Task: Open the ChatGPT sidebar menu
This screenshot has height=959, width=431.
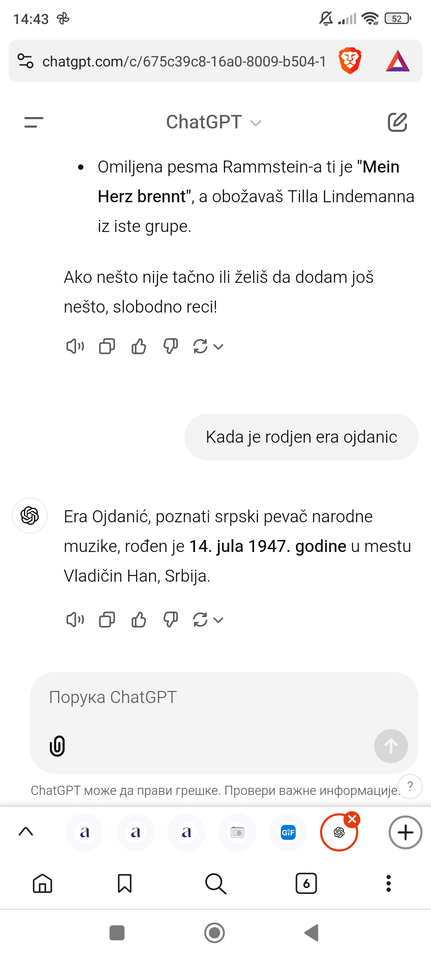Action: point(34,122)
